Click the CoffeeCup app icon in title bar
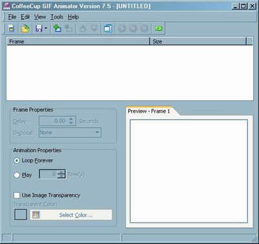The height and width of the screenshot is (244, 259). 6,6
